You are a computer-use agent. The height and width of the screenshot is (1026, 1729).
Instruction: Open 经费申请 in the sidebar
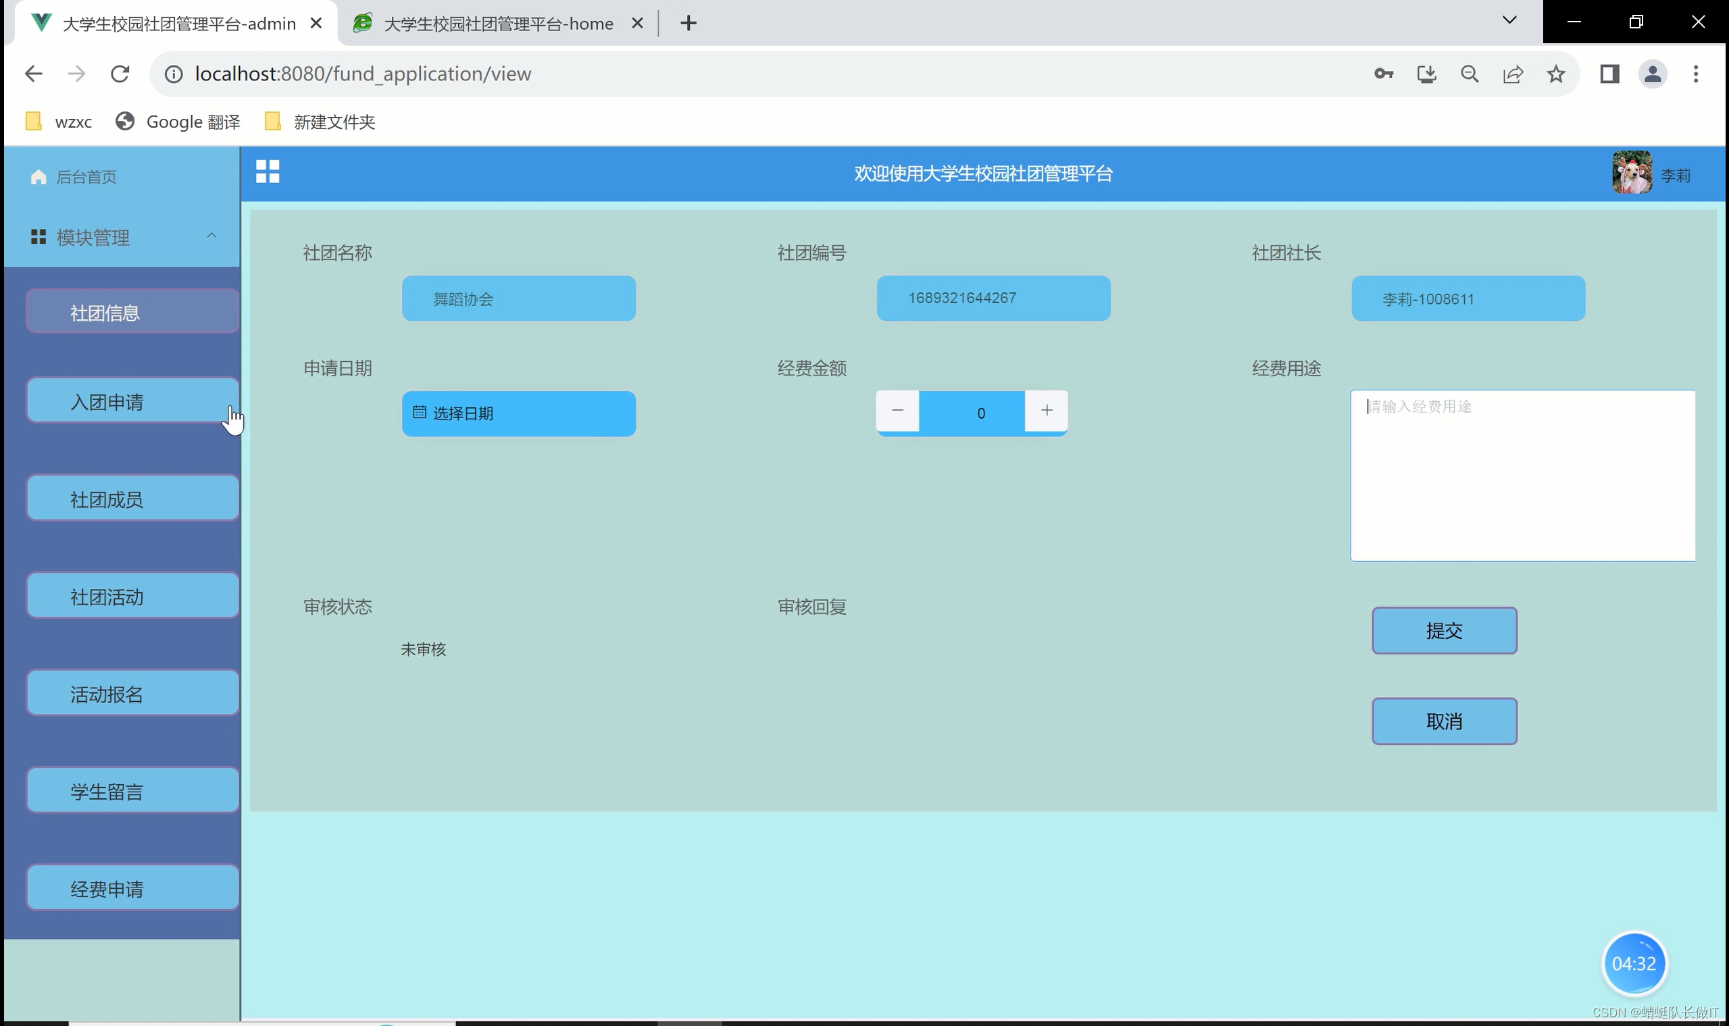tap(132, 888)
